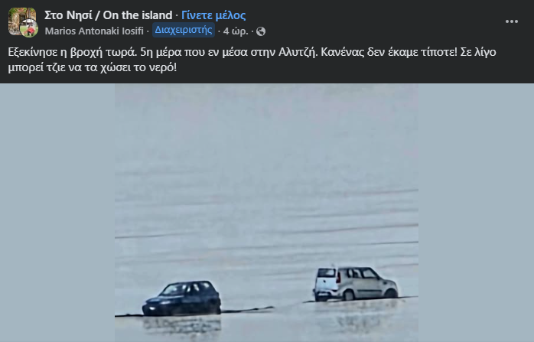Open the 'Στο Νησί / On the island' group
Screen dimensions: 534x342
coord(109,15)
